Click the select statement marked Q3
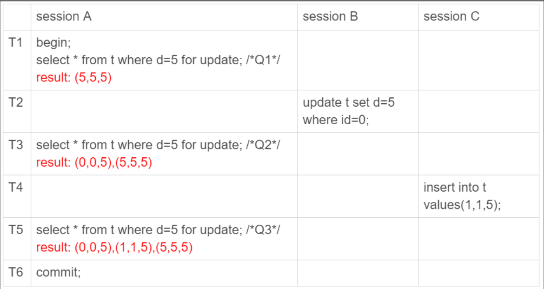Viewport: 544px width, 289px height. pyautogui.click(x=157, y=230)
